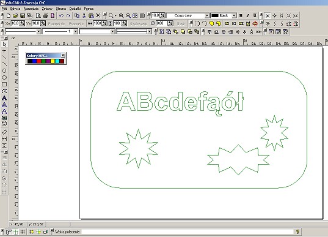Choose the ellipse drawing tool
Image resolution: width=328 pixels, height=237 pixels.
(x=4, y=77)
